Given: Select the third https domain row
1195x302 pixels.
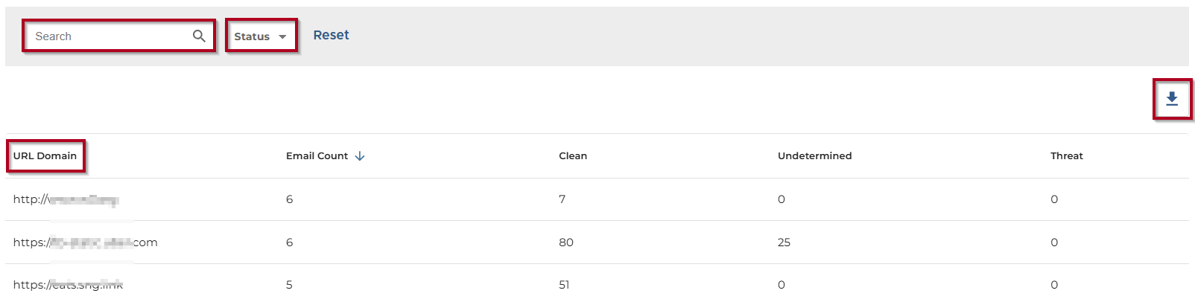Looking at the screenshot, I should coord(68,285).
